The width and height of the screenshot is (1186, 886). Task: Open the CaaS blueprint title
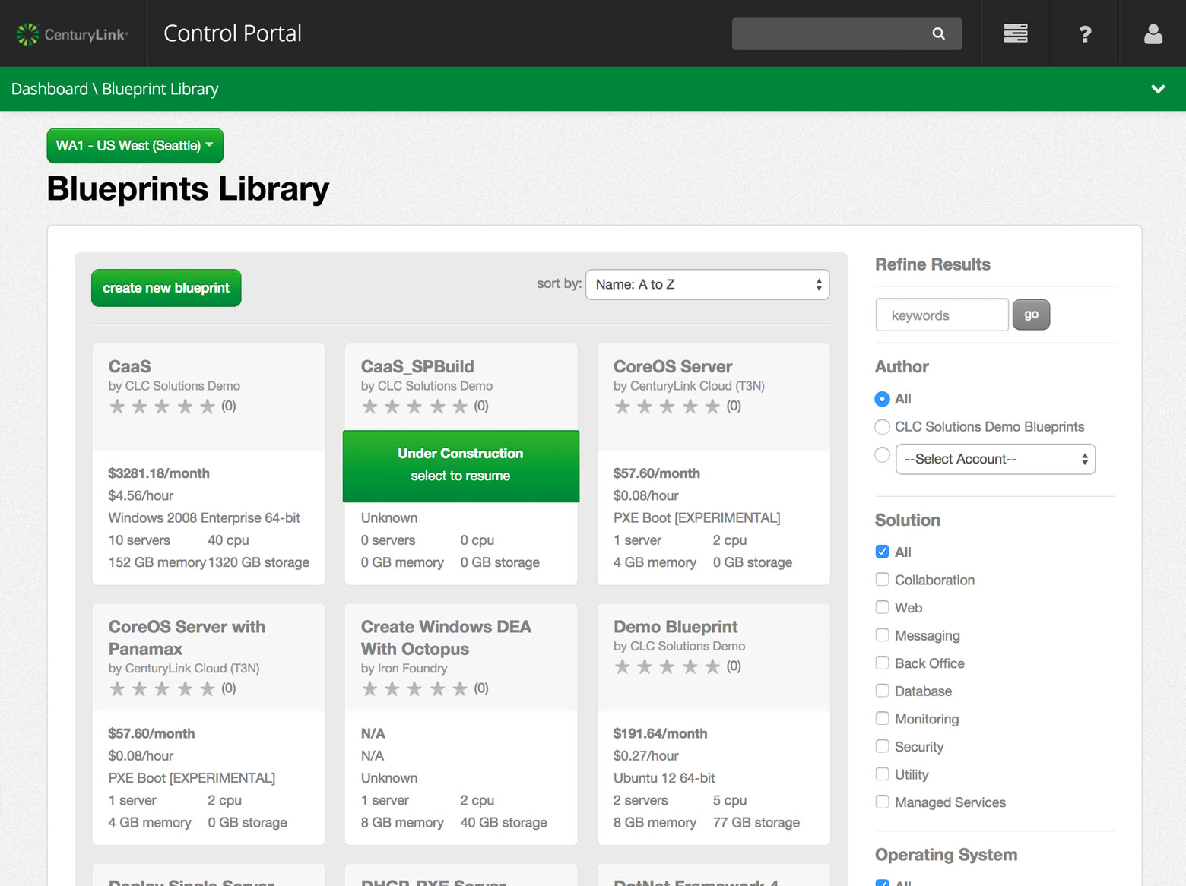(130, 366)
